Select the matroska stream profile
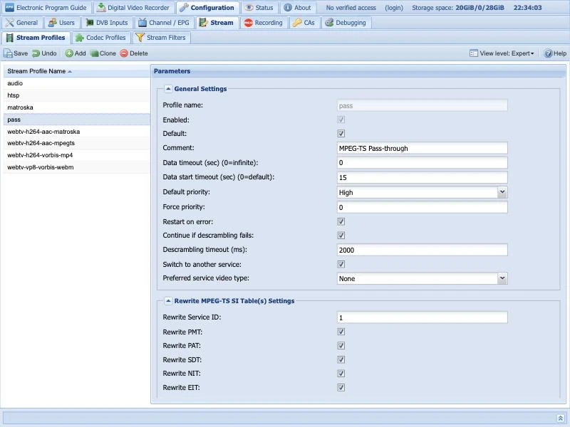570x427 pixels. (77, 107)
